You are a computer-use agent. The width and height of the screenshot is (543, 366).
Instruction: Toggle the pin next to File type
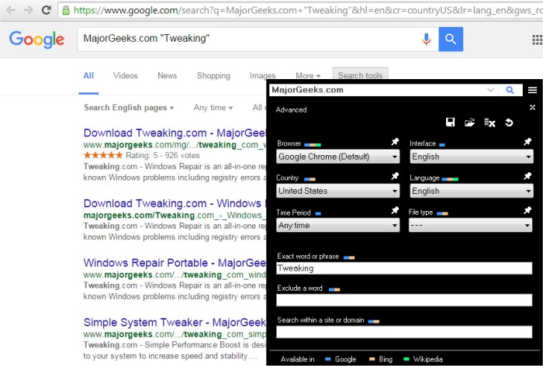point(527,210)
